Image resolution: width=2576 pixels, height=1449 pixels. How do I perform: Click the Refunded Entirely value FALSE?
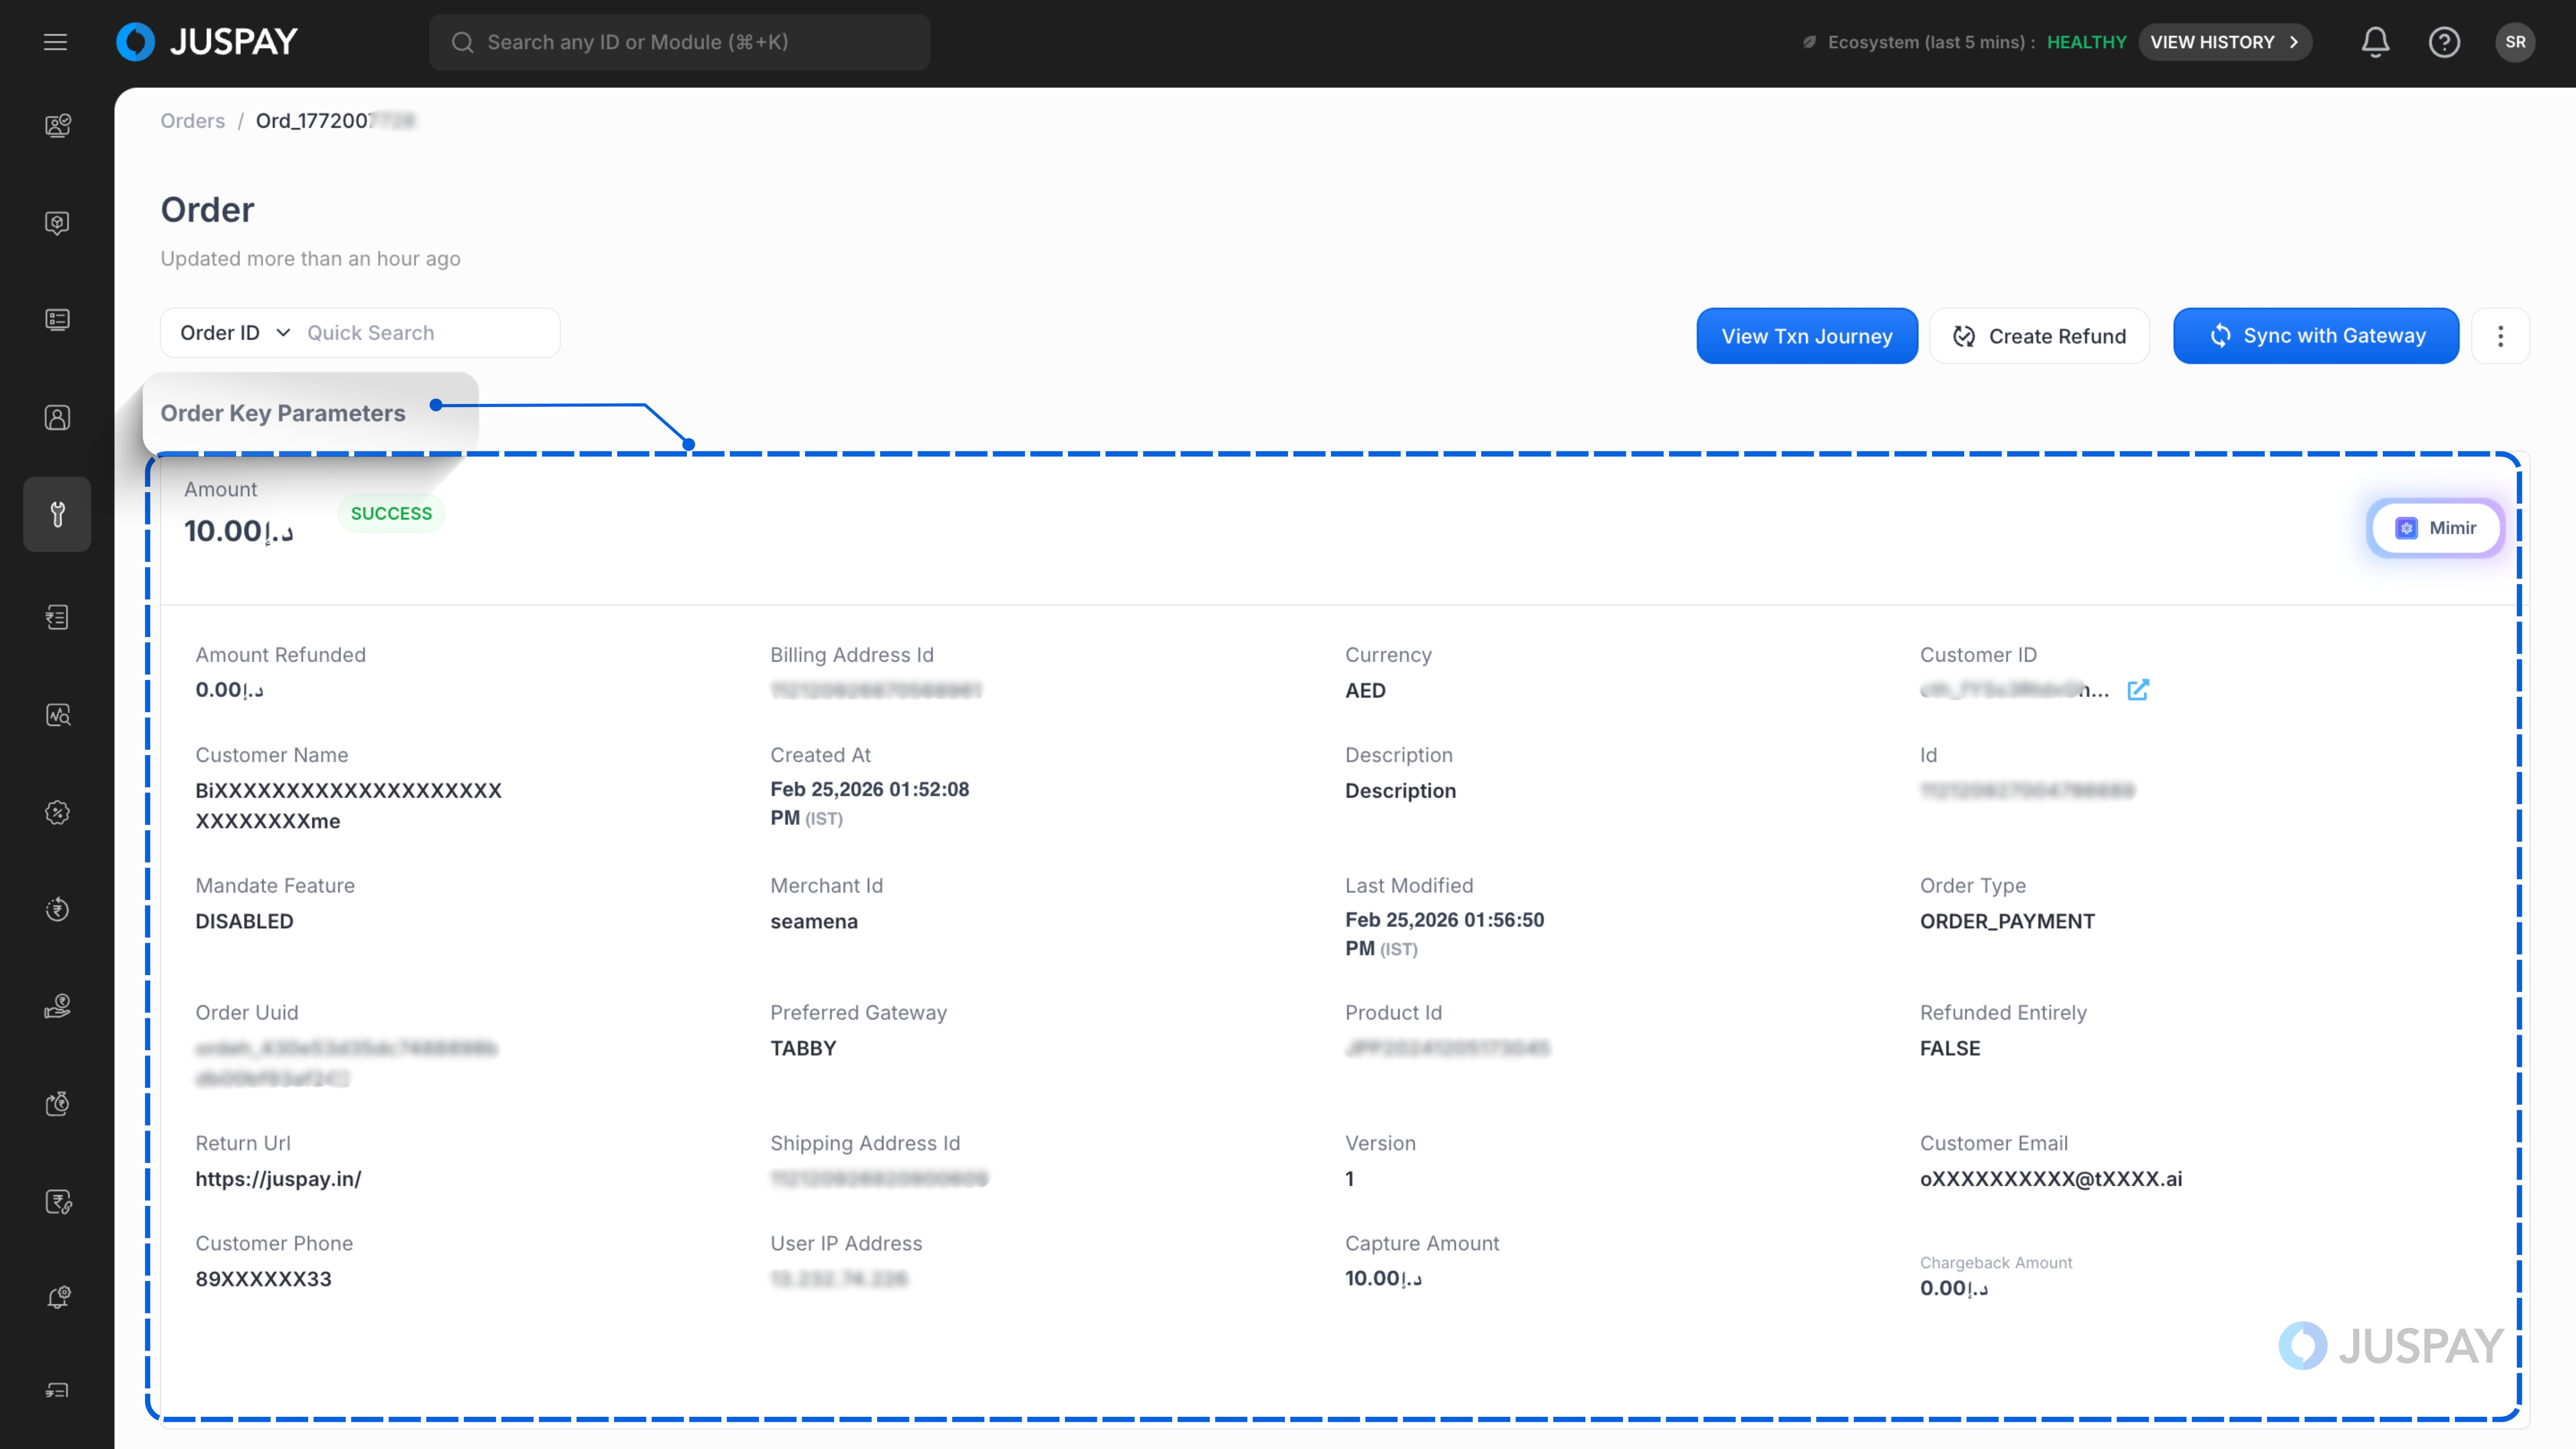1949,1048
